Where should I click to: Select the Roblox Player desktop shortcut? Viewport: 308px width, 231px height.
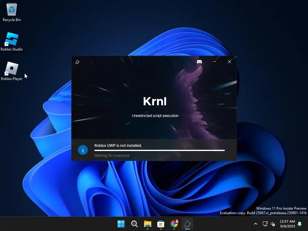pyautogui.click(x=12, y=71)
